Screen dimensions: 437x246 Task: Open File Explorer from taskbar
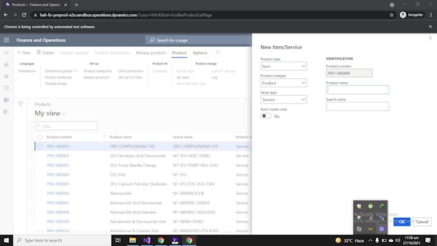click(132, 240)
